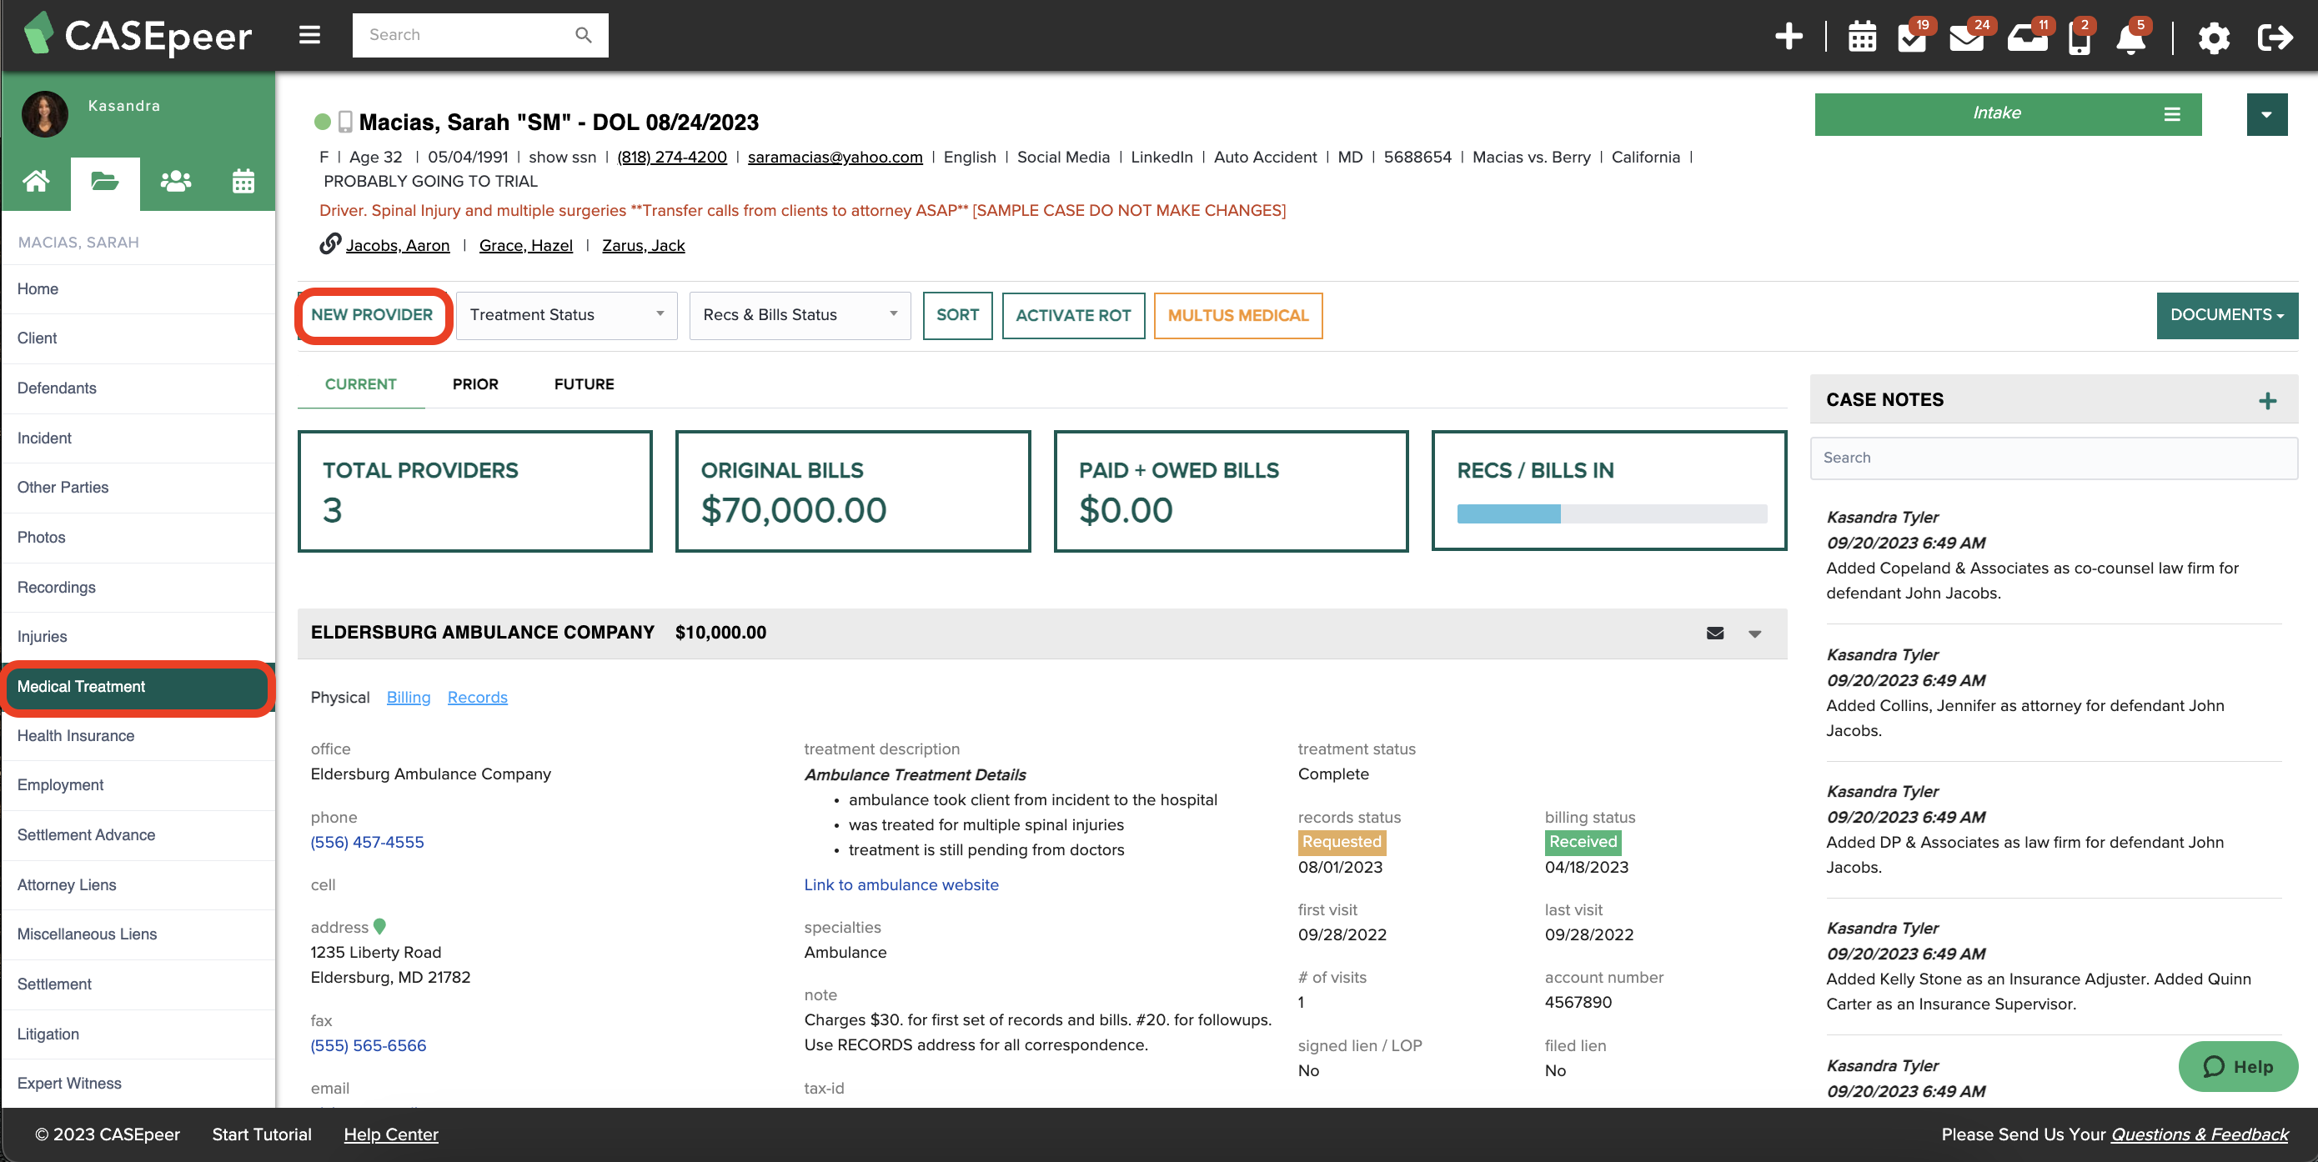
Task: Click the Intake status bar
Action: coord(2008,114)
